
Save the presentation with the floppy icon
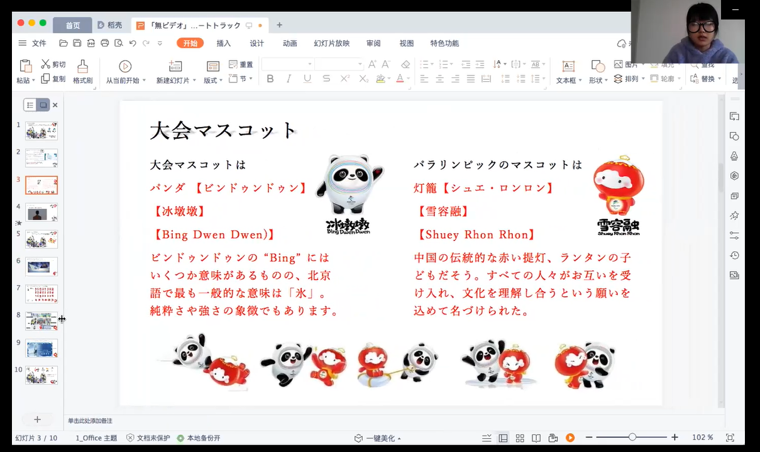click(x=77, y=43)
